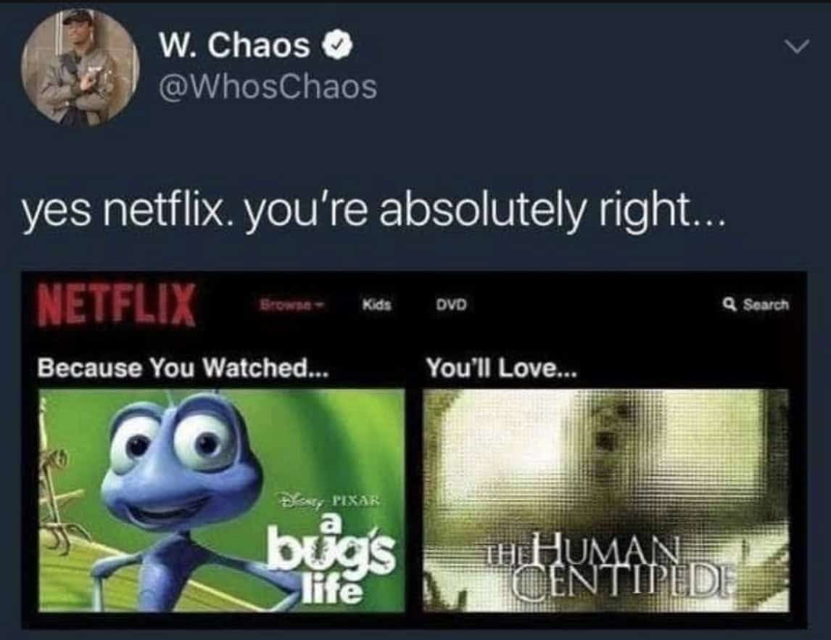Open W. Chaos profile picture
831x640 pixels.
tap(80, 67)
